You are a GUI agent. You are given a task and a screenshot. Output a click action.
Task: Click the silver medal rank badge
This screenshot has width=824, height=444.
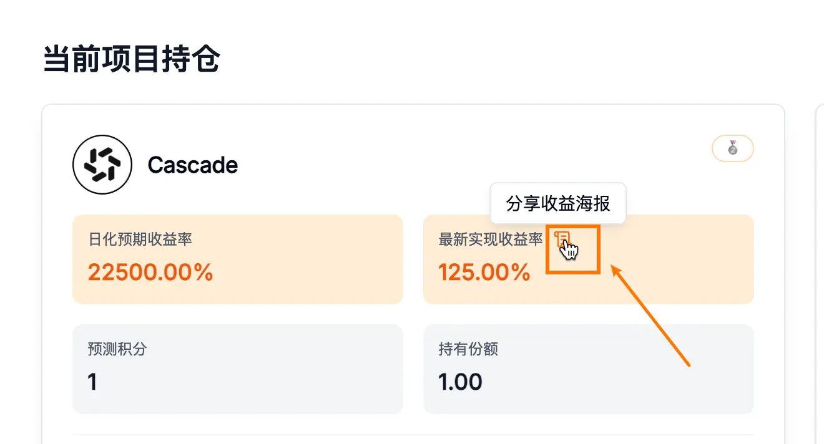732,148
